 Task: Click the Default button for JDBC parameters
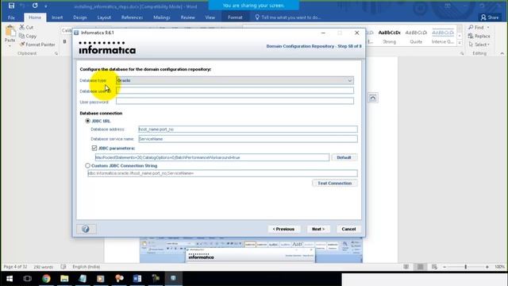click(x=344, y=157)
